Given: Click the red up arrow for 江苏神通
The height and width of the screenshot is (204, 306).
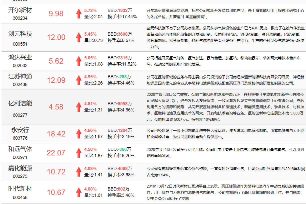Looking at the screenshot, I should [79, 80].
